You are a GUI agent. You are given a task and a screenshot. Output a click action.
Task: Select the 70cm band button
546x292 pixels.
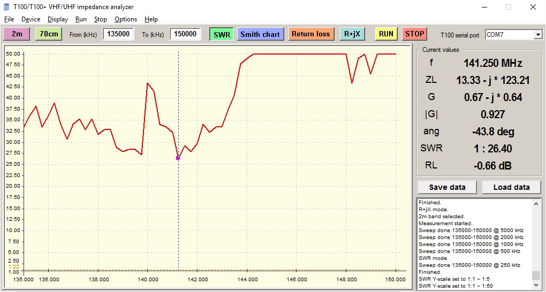pyautogui.click(x=49, y=34)
